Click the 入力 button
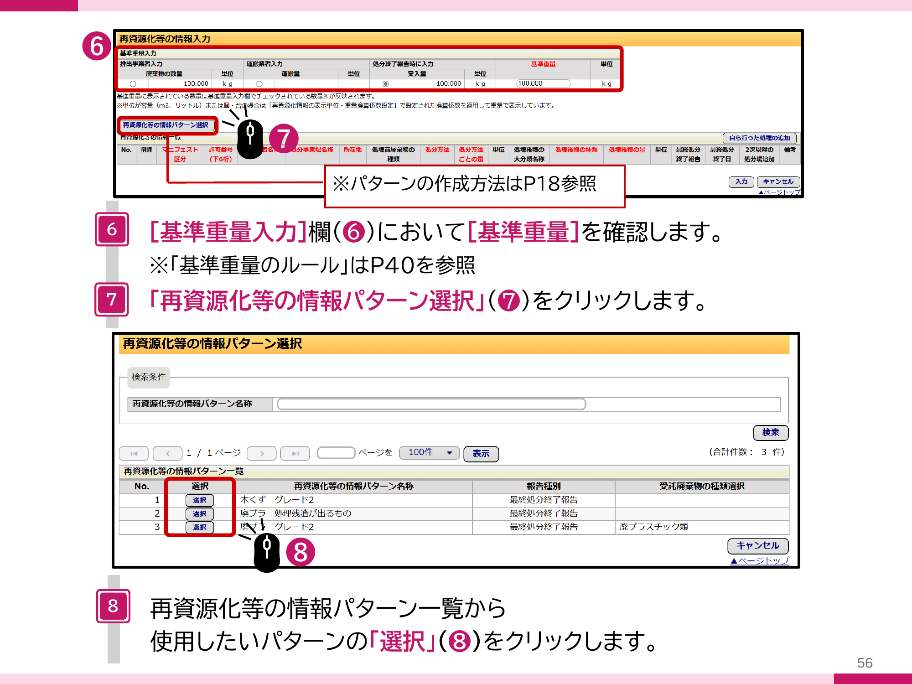Image resolution: width=912 pixels, height=684 pixels. pyautogui.click(x=741, y=181)
